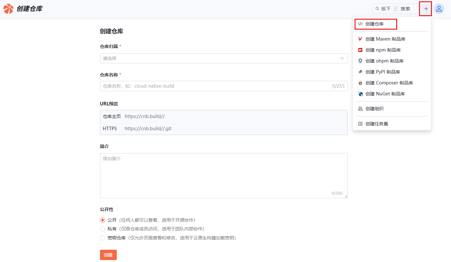Choose 创建 PyPI 制品库 menu item
The image size is (451, 262).
[x=392, y=72]
